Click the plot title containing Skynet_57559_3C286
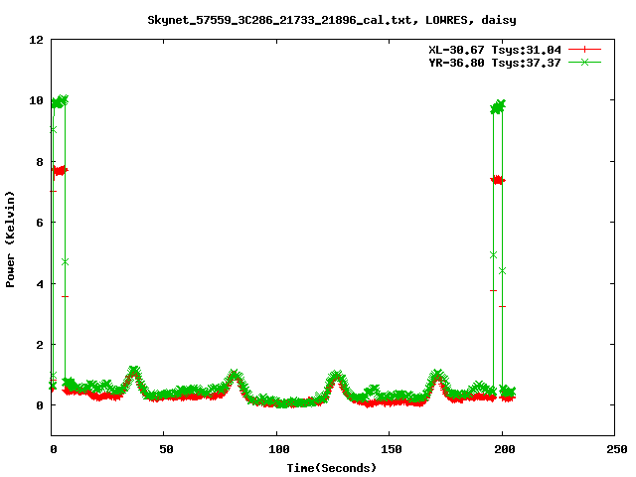Image resolution: width=636 pixels, height=477 pixels. [331, 19]
